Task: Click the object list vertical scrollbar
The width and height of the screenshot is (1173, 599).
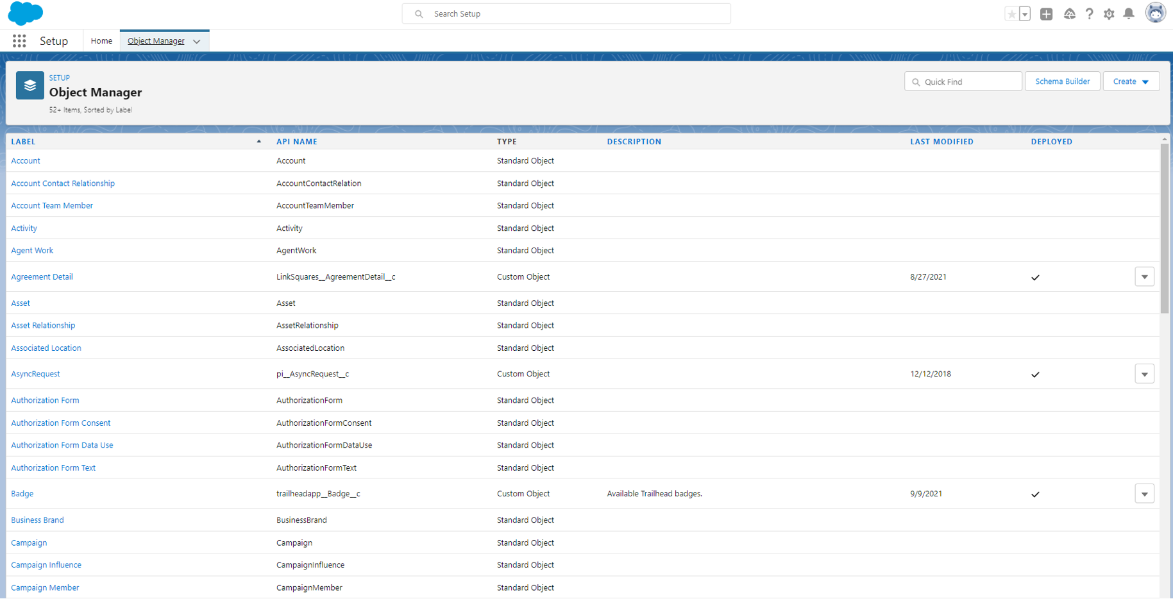Action: [x=1164, y=228]
